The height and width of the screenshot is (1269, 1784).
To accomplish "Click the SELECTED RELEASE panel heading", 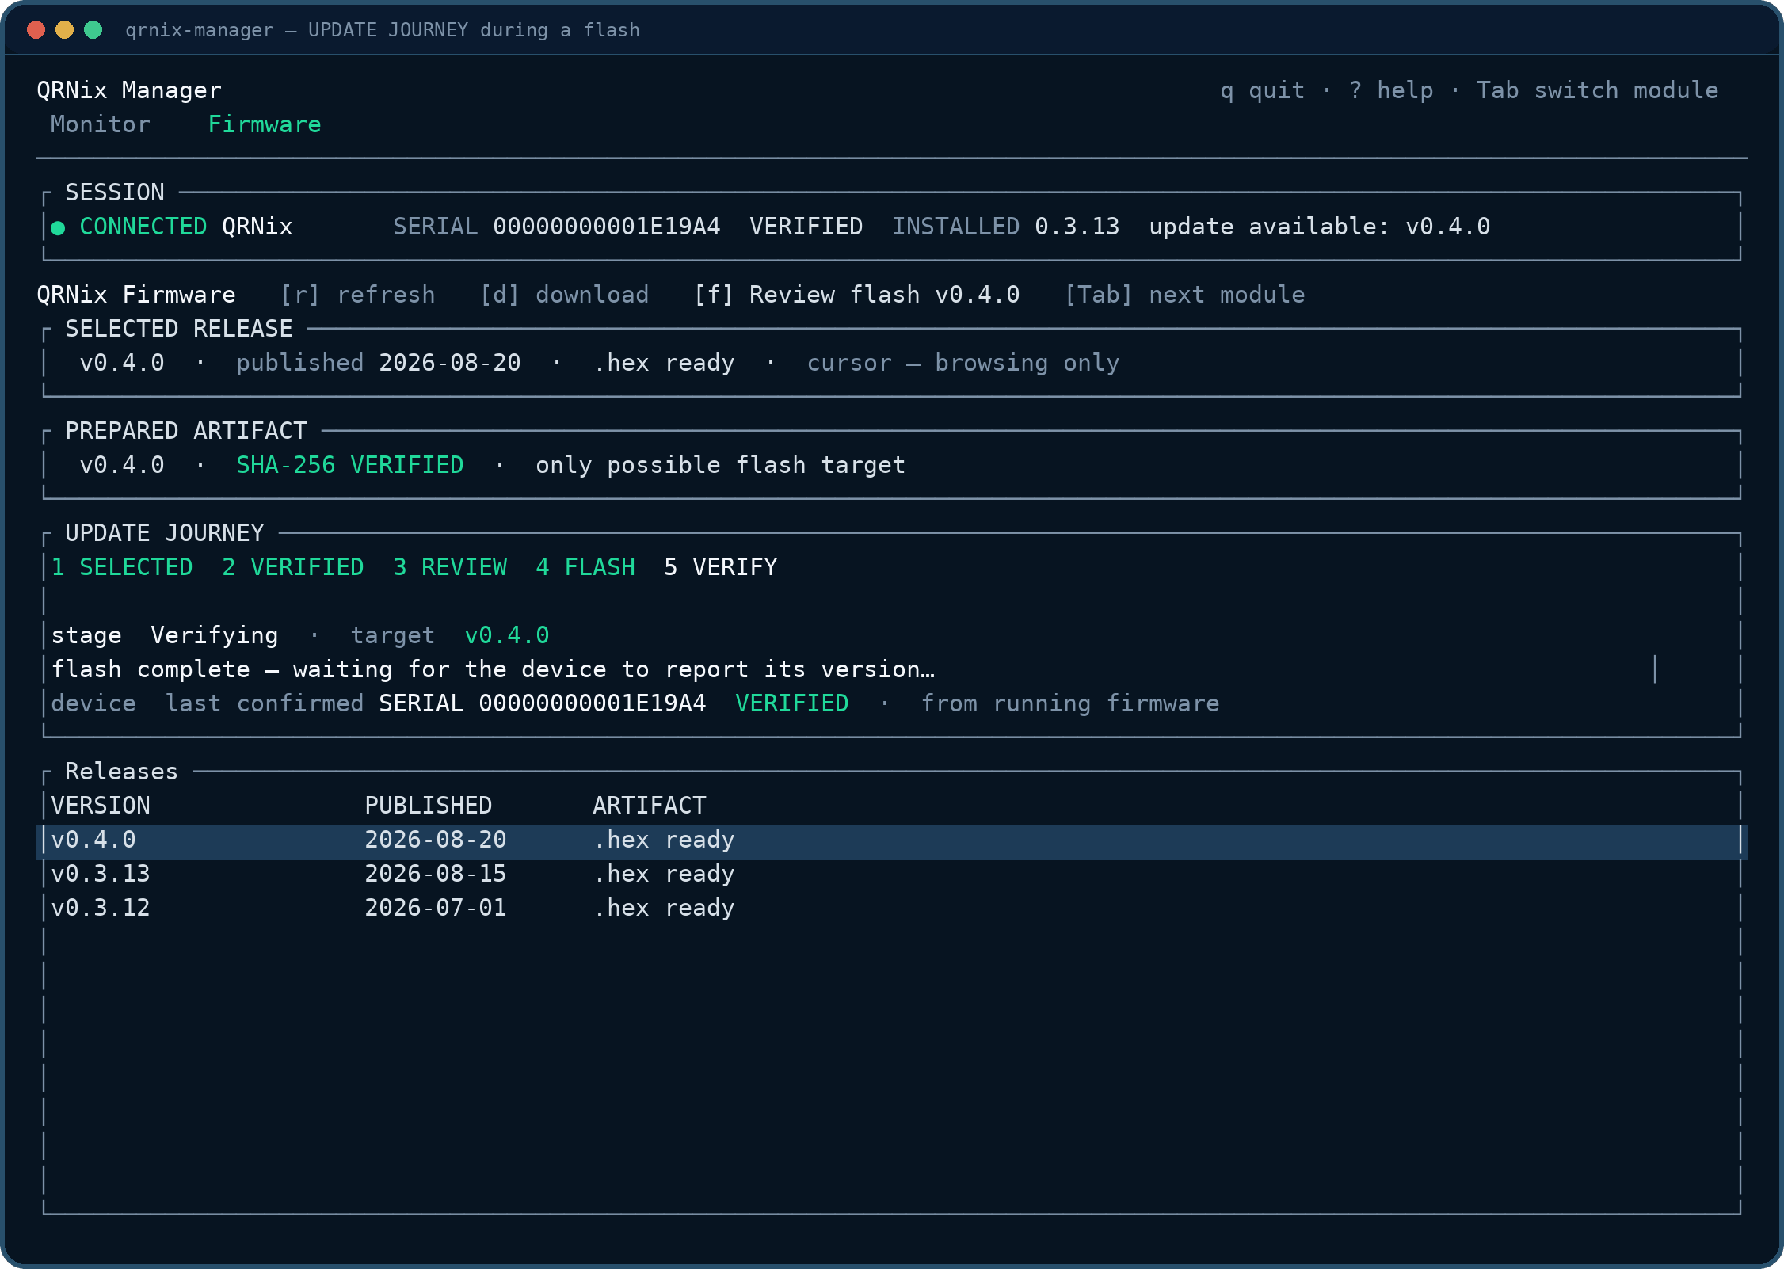I will pos(179,329).
